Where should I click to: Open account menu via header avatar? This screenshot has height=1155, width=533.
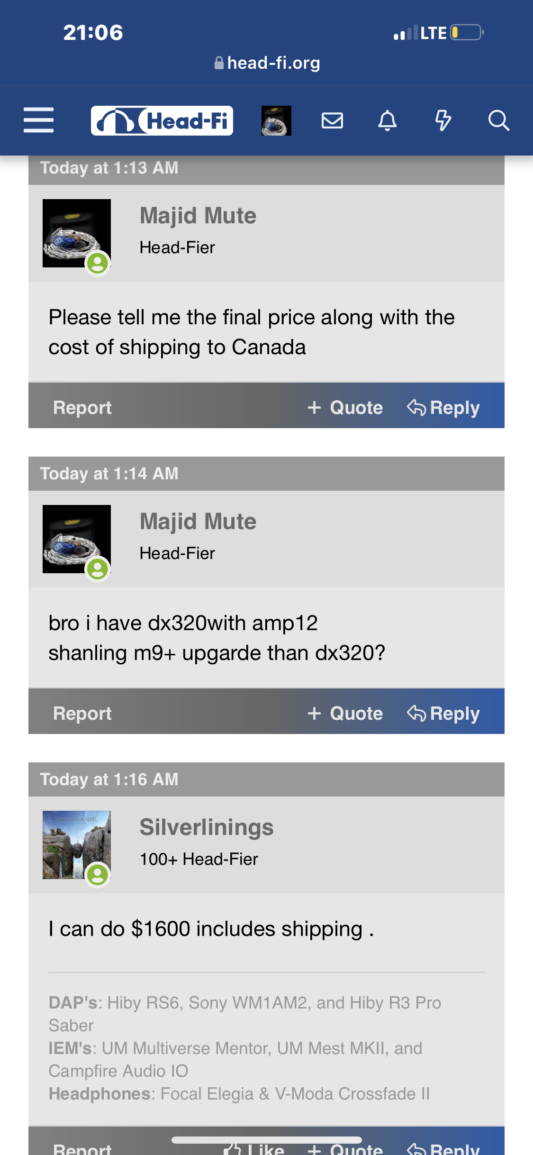click(x=276, y=120)
